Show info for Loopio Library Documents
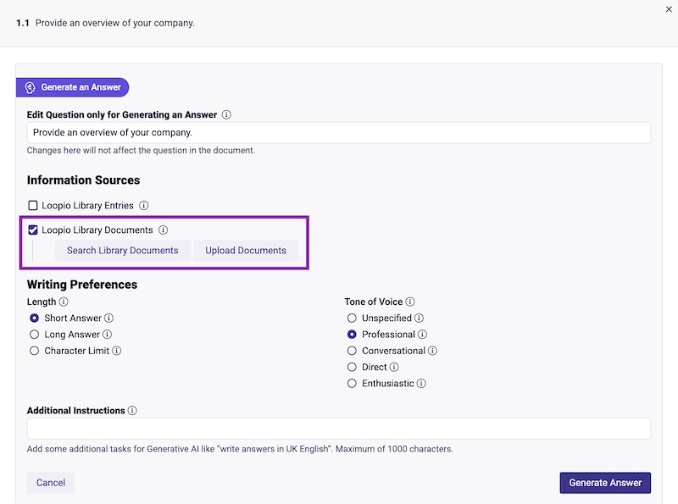 pyautogui.click(x=163, y=230)
